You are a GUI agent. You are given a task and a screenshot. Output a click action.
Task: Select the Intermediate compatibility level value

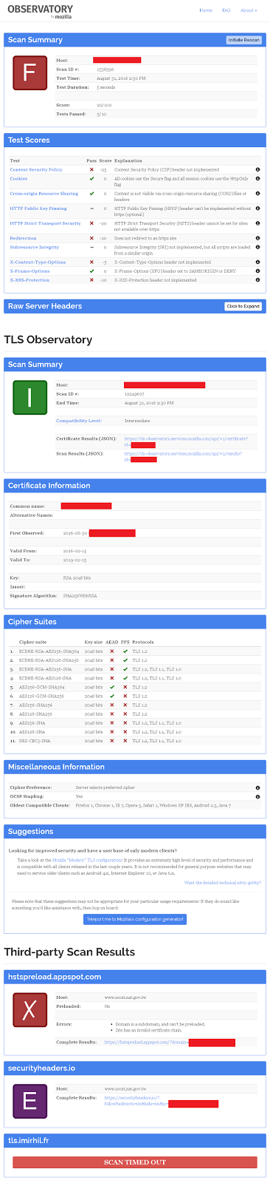click(x=137, y=421)
